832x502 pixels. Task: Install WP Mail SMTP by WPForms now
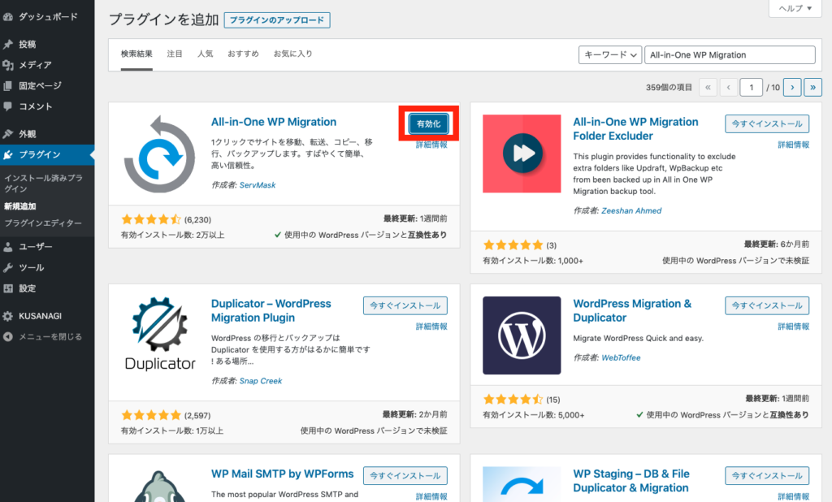[405, 475]
